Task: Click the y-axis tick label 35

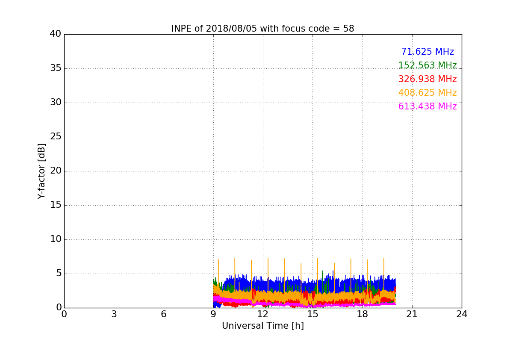Action: point(55,68)
